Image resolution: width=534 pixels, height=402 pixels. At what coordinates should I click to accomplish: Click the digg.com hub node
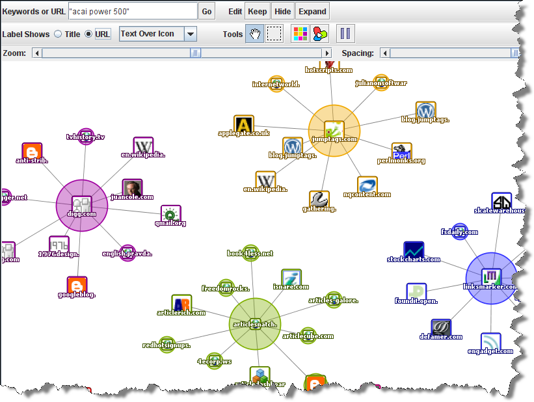click(x=82, y=206)
